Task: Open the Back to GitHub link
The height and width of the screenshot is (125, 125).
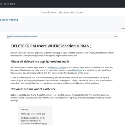Action: (9, 4)
